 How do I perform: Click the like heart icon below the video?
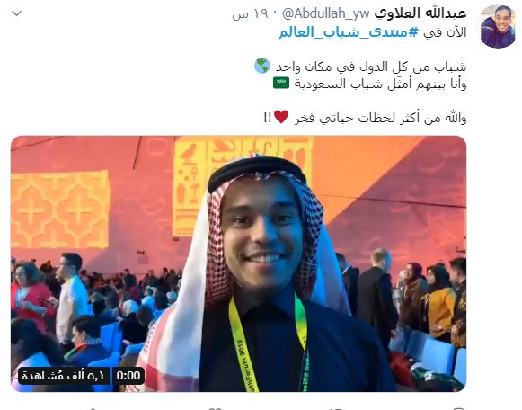[x=215, y=408]
